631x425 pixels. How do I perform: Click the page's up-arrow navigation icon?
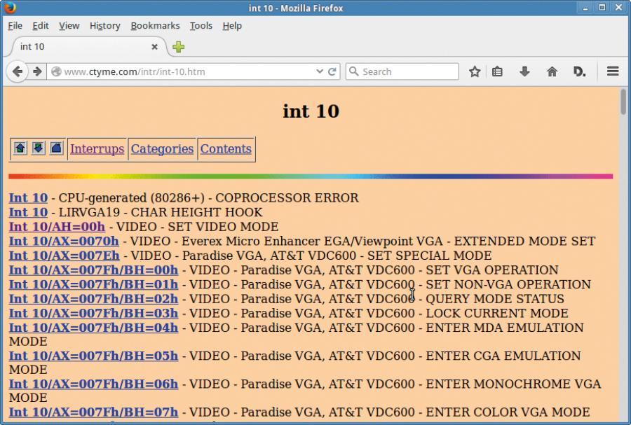pos(20,148)
